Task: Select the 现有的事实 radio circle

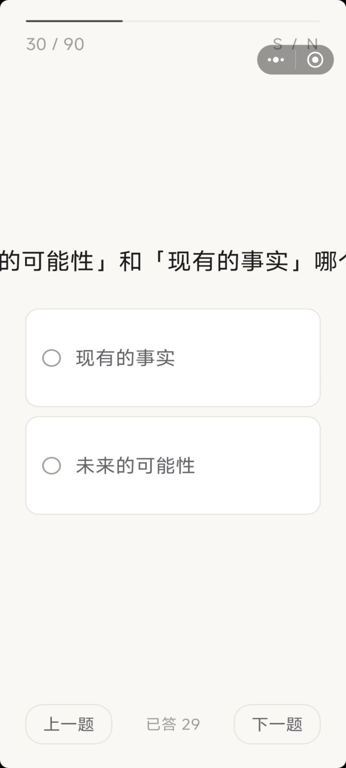Action: pos(51,358)
